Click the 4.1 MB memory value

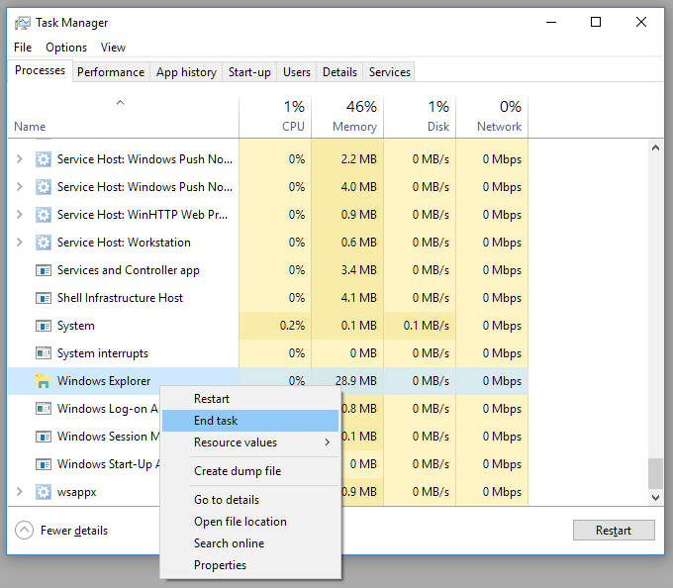pos(359,298)
